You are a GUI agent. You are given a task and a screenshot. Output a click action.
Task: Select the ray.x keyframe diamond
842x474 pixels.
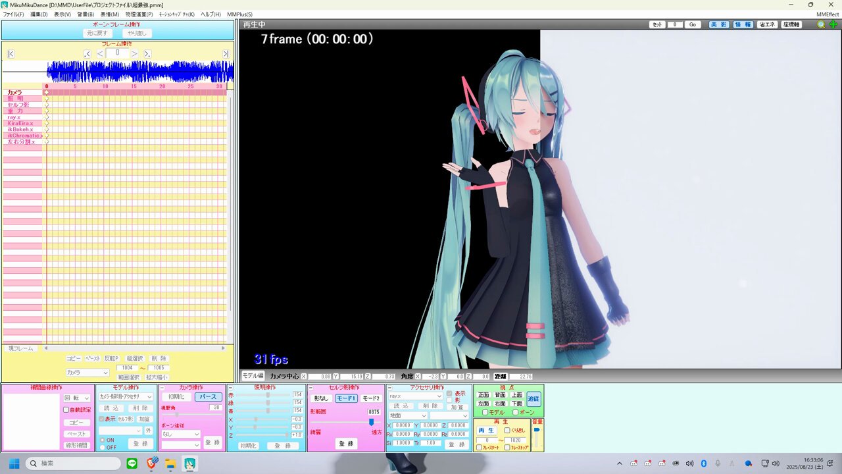click(x=47, y=117)
